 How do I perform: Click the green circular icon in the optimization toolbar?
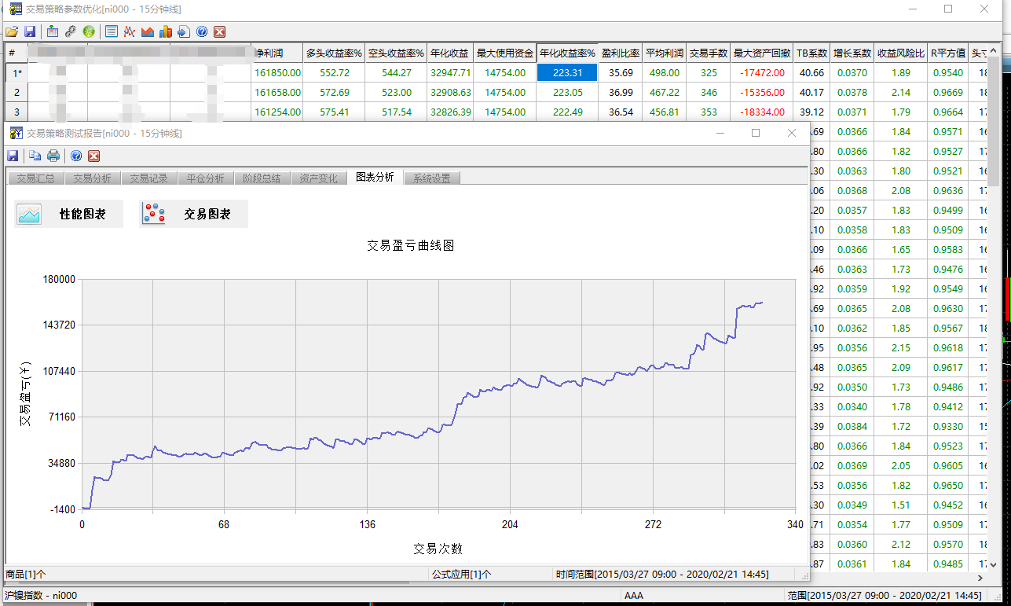89,31
